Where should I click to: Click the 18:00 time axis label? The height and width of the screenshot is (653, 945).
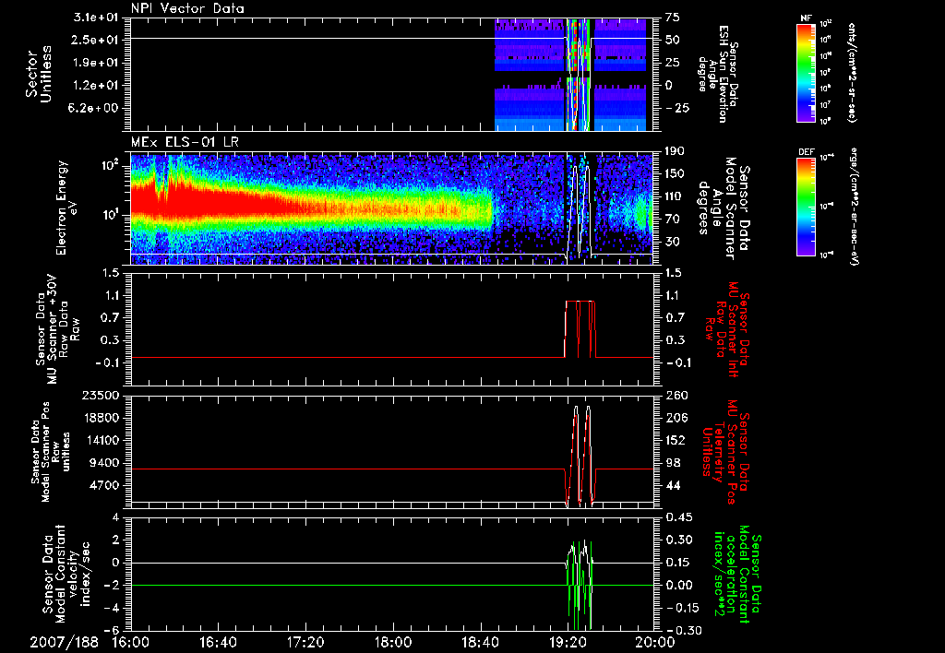[393, 642]
